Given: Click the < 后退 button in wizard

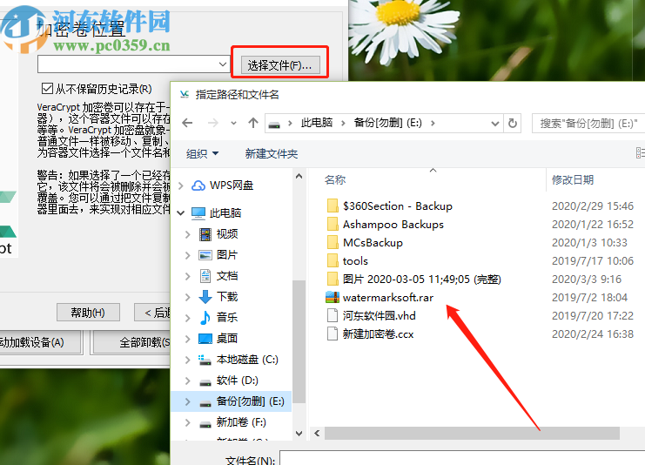Looking at the screenshot, I should 152,313.
